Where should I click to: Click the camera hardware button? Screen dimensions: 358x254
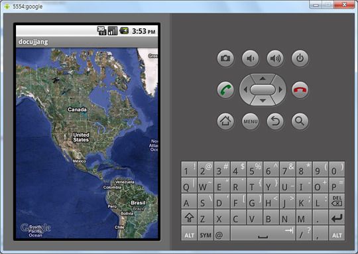[x=225, y=58]
